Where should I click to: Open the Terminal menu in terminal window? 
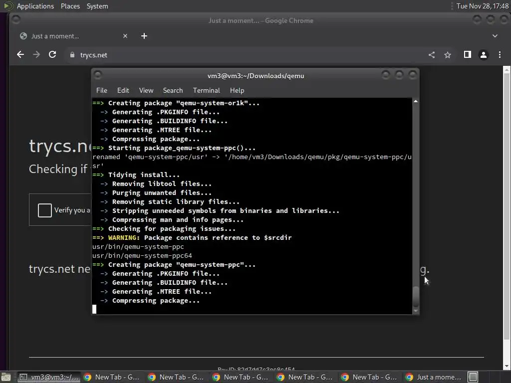206,90
